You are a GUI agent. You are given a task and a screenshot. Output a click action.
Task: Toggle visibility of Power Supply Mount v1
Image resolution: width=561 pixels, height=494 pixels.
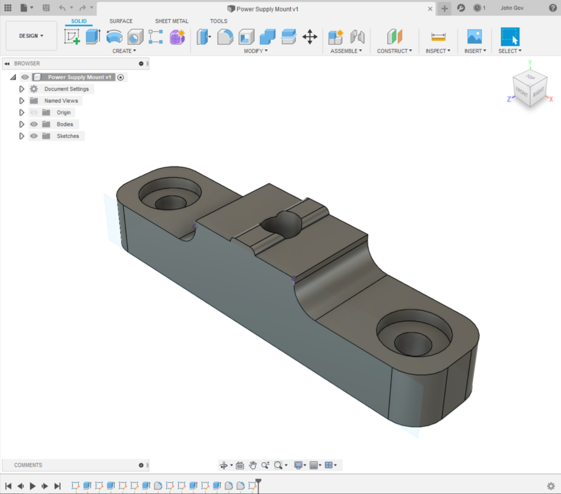click(x=25, y=77)
